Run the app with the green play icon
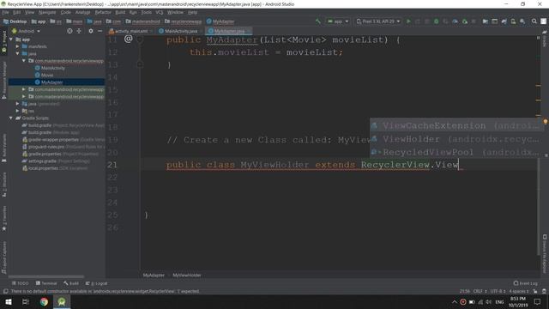The height and width of the screenshot is (309, 549). [408, 21]
